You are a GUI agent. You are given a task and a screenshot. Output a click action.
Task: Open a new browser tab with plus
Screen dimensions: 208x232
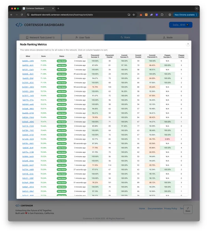58,9
